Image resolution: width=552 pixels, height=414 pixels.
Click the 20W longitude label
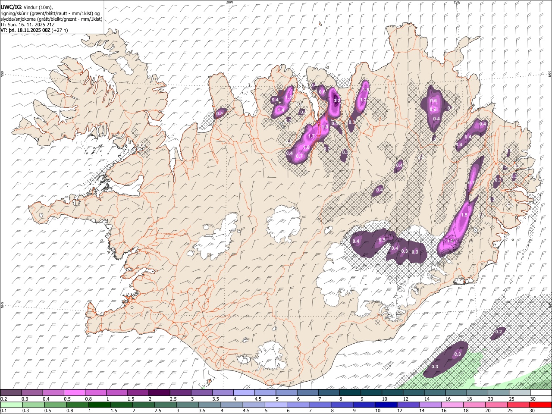[230, 2]
